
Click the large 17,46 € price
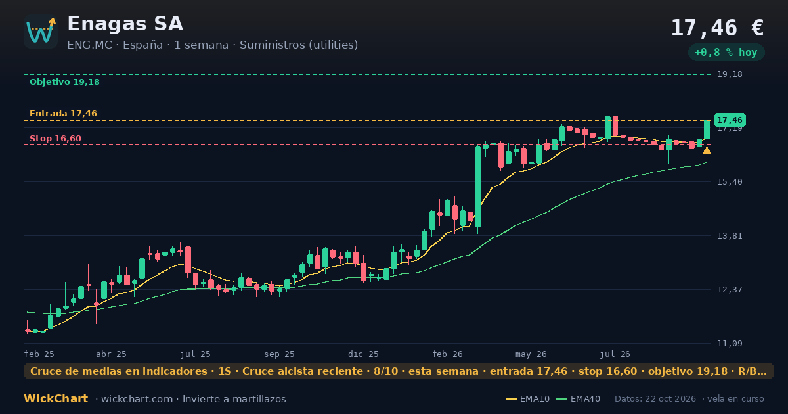pos(717,28)
